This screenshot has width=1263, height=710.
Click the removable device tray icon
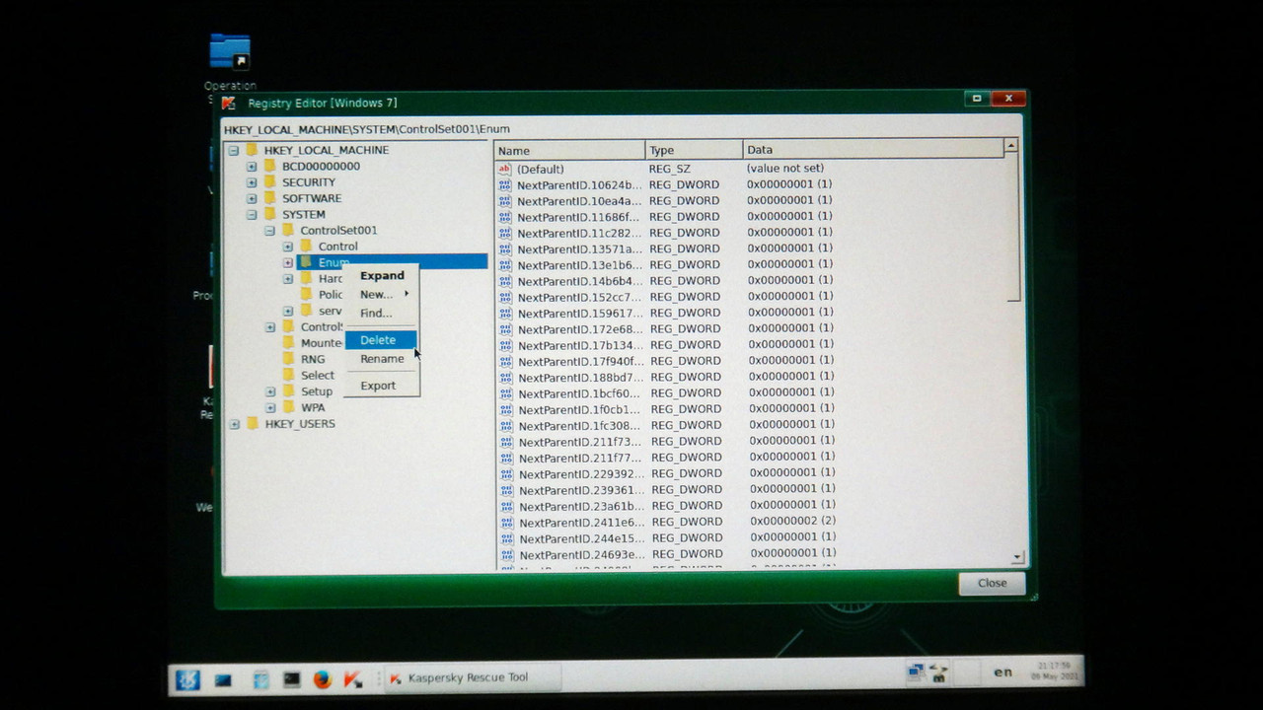click(938, 674)
